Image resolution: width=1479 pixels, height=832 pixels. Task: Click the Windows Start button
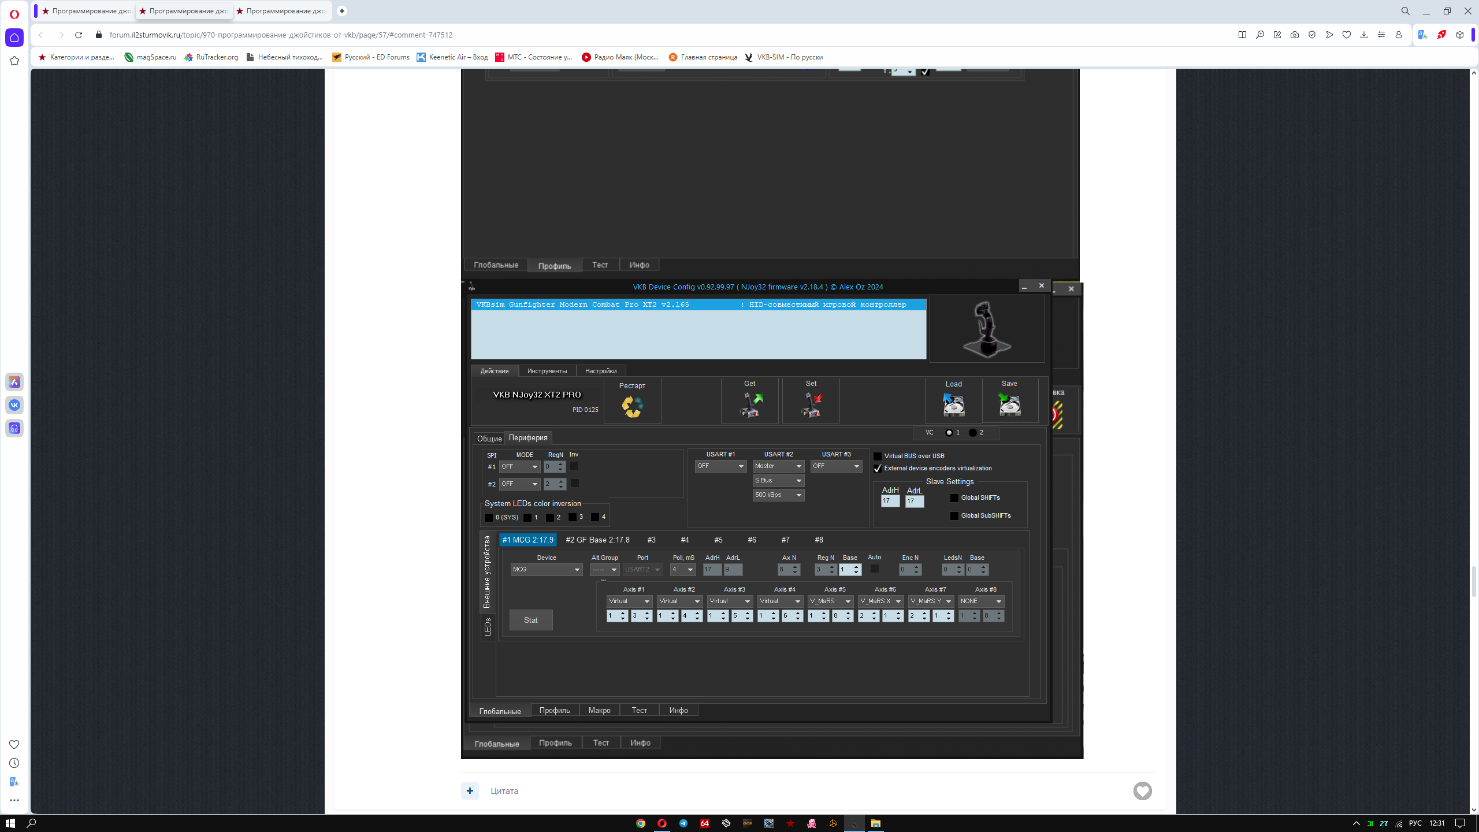[x=10, y=823]
